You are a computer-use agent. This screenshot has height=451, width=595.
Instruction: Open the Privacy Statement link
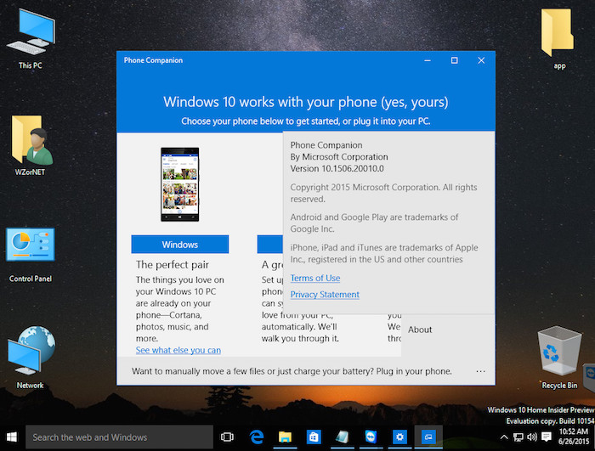point(325,295)
